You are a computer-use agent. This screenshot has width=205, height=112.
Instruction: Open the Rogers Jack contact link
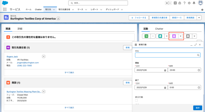point(12,56)
